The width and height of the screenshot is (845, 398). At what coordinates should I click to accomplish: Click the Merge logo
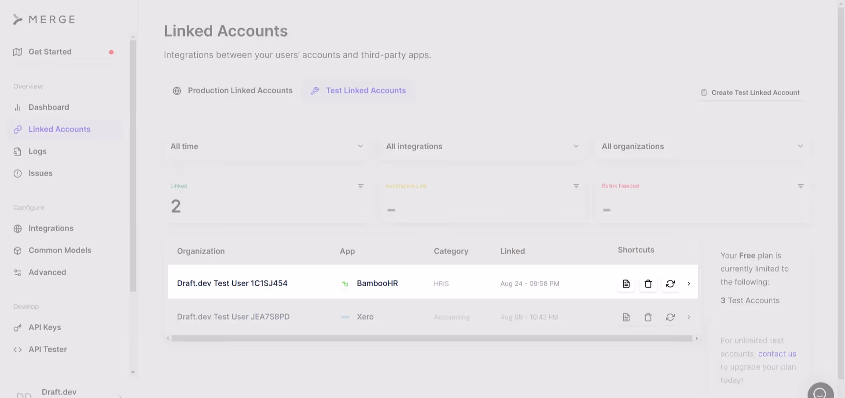coord(44,19)
